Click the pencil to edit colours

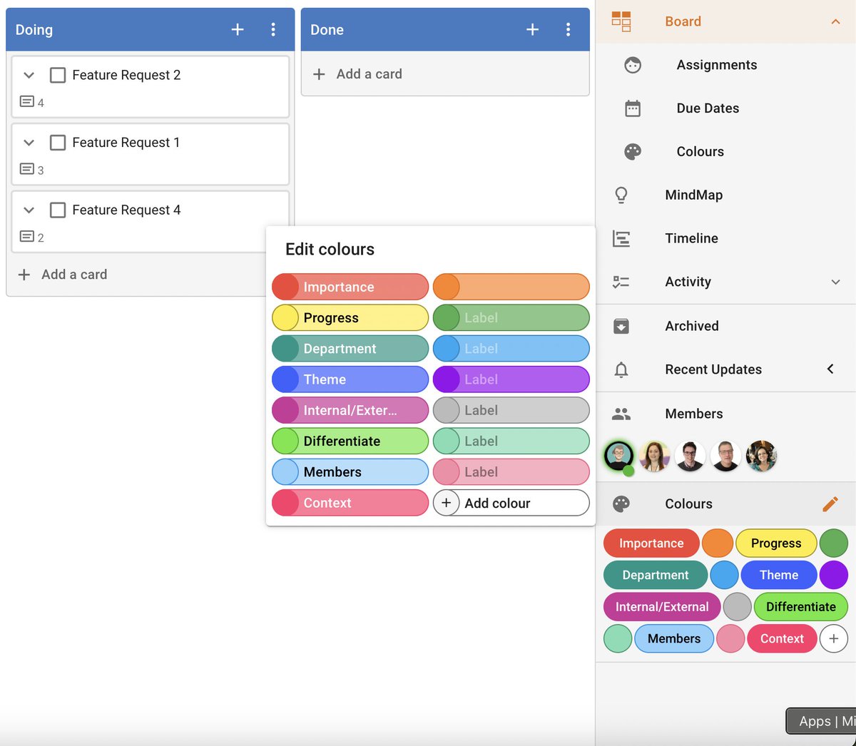830,504
